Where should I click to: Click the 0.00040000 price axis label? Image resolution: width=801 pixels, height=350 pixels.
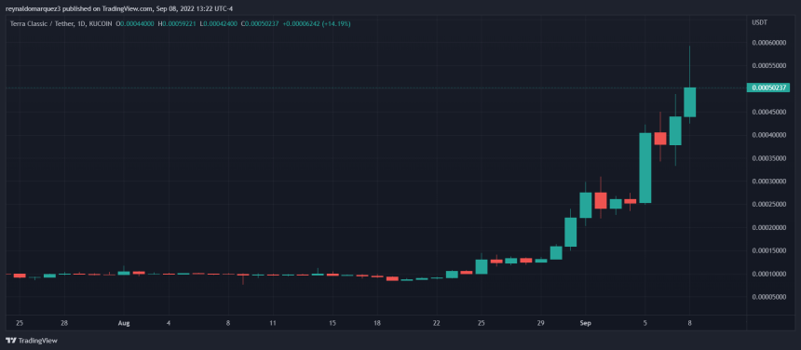click(768, 135)
